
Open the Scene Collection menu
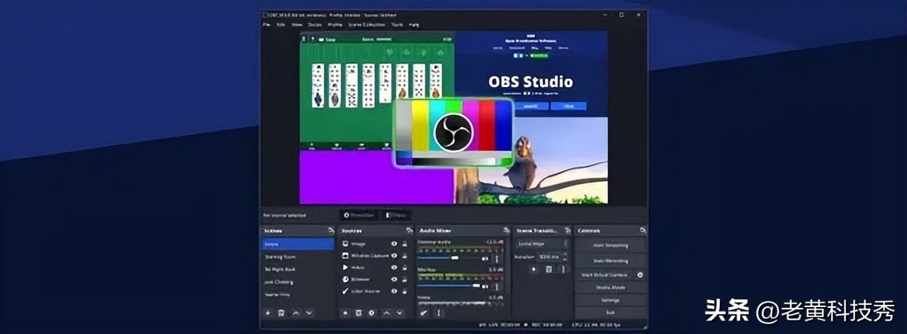[366, 25]
